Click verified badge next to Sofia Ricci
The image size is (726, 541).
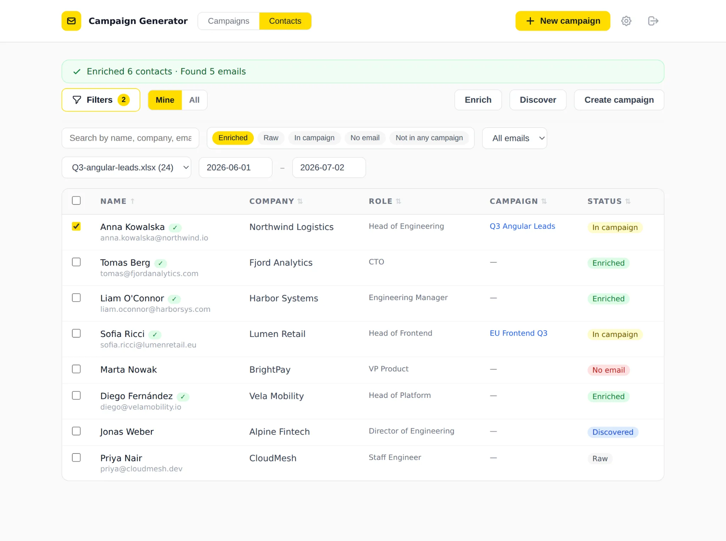155,334
